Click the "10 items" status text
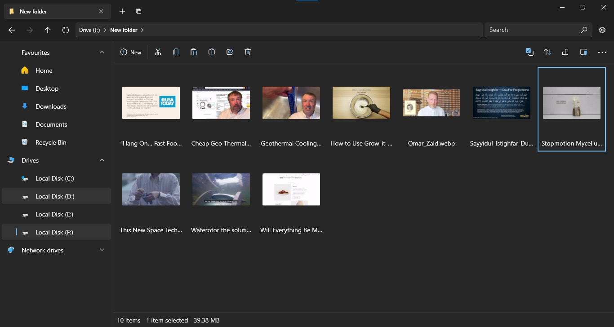 tap(129, 320)
